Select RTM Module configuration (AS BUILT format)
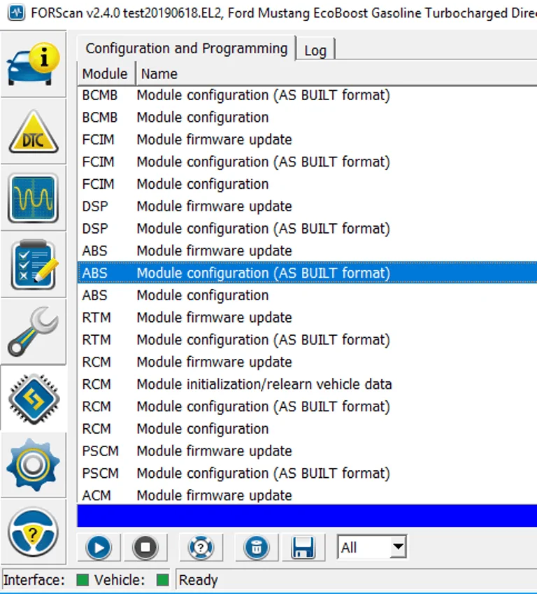Viewport: 537px width, 594px height. point(307,340)
